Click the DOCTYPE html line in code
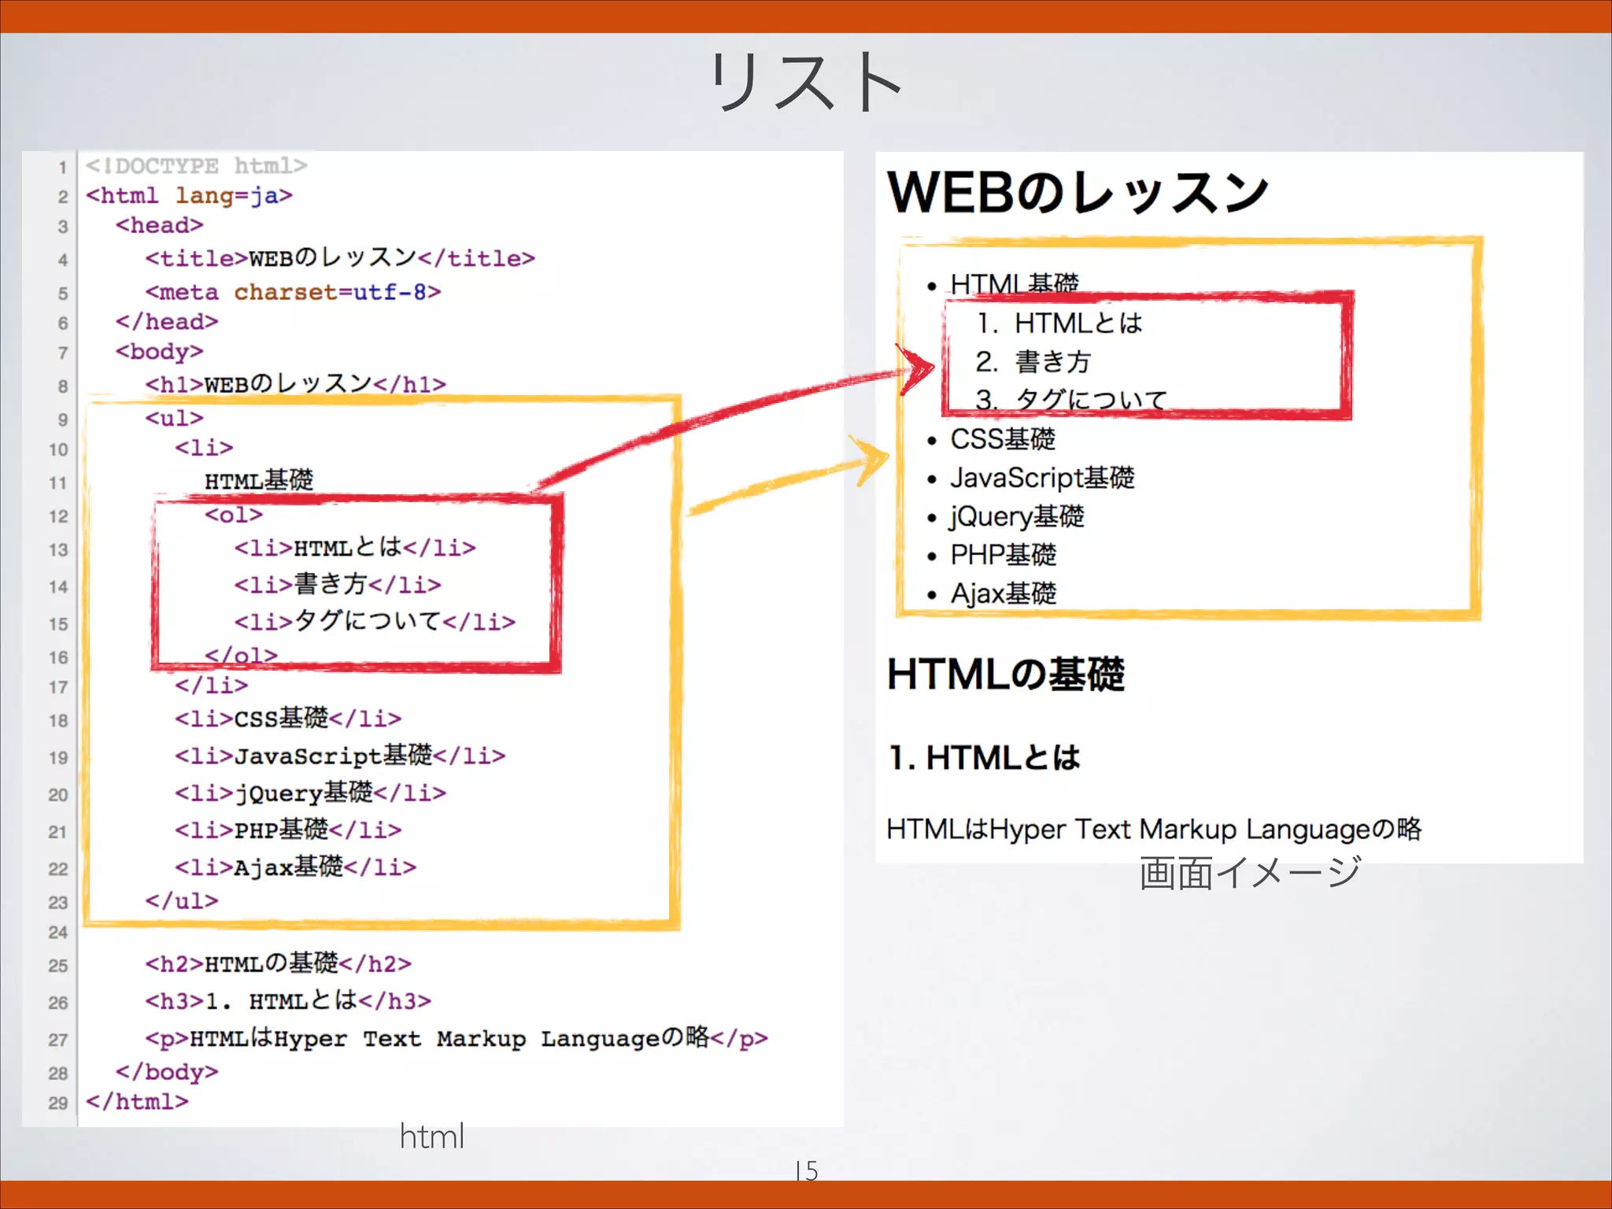This screenshot has width=1612, height=1209. 196,166
